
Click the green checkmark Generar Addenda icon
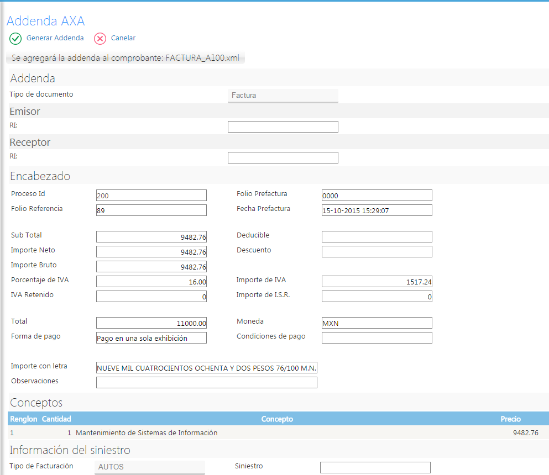pyautogui.click(x=15, y=39)
